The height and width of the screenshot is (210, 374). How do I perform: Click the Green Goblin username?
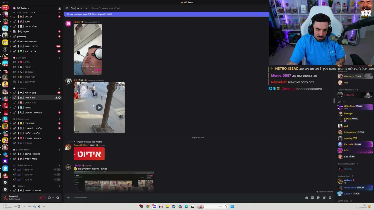(x=80, y=145)
